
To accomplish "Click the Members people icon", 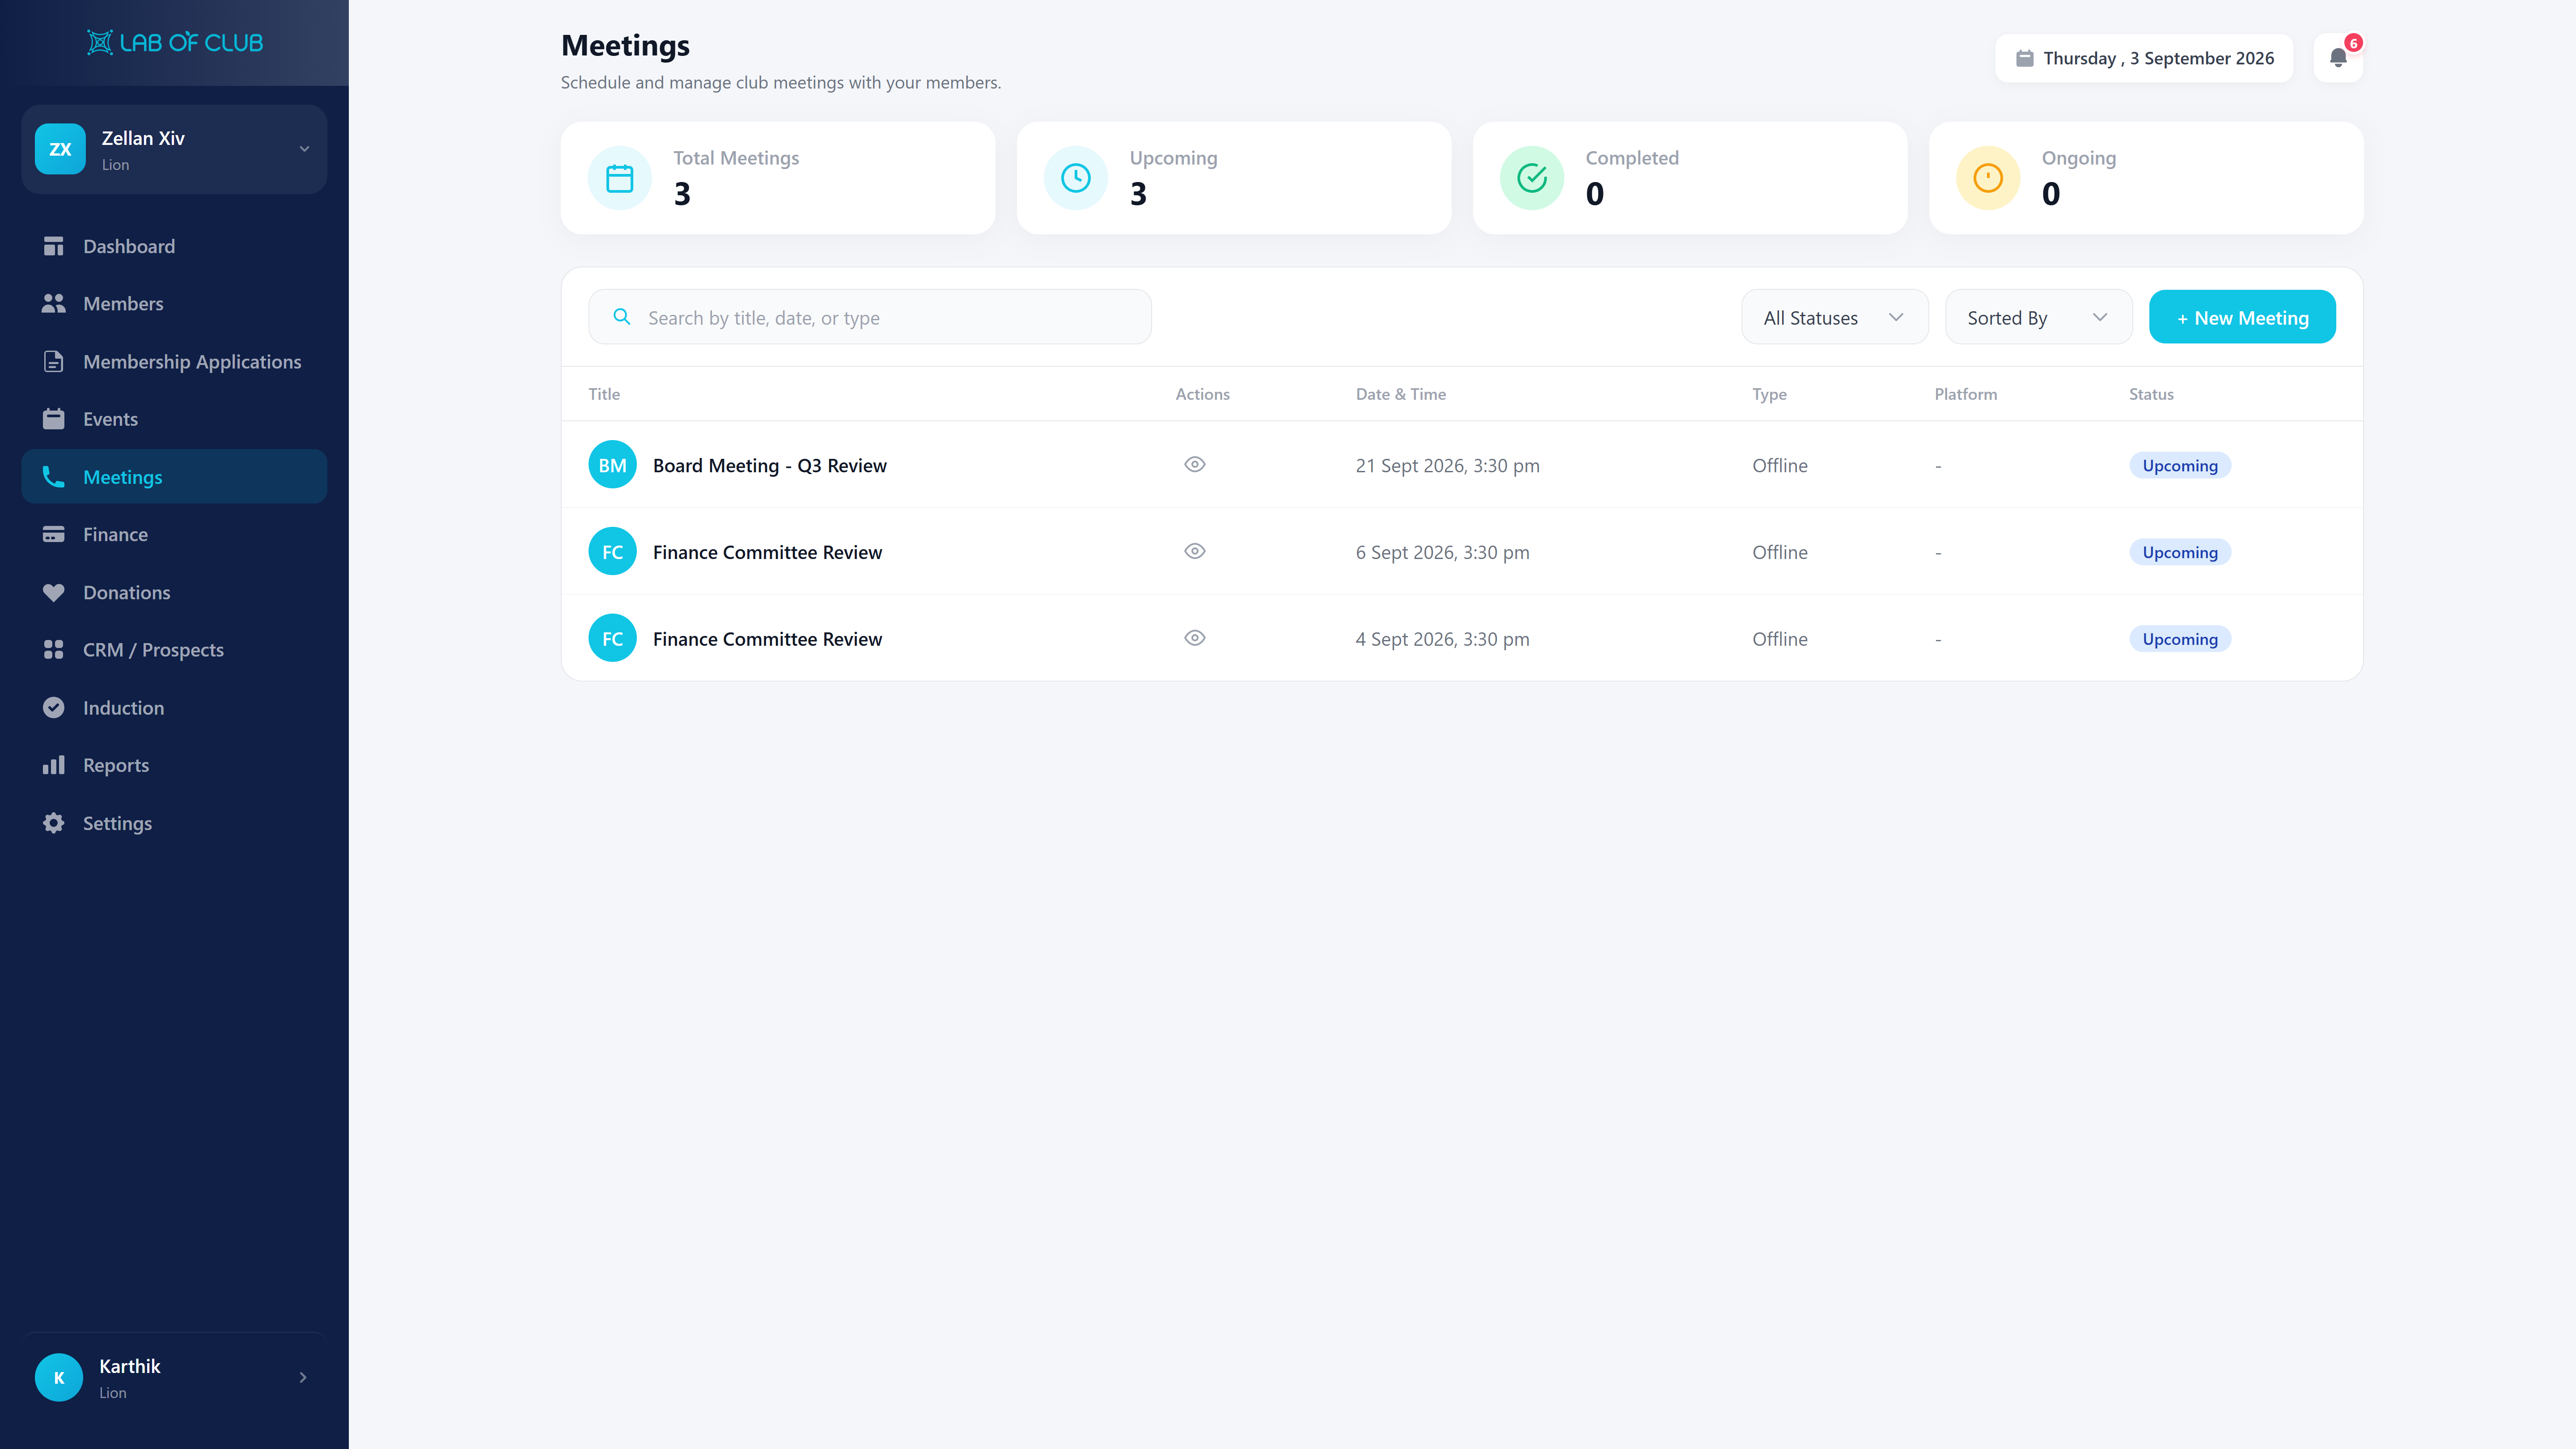I will click(x=54, y=304).
